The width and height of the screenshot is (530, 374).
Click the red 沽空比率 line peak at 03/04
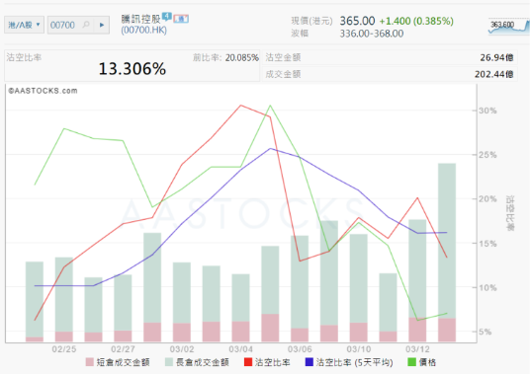[x=240, y=106]
